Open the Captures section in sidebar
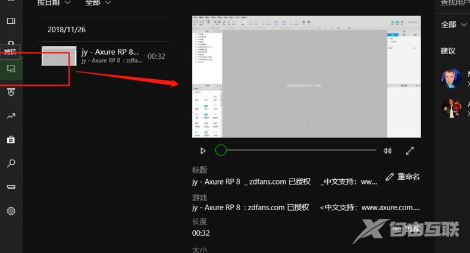The image size is (470, 253). pos(11,69)
